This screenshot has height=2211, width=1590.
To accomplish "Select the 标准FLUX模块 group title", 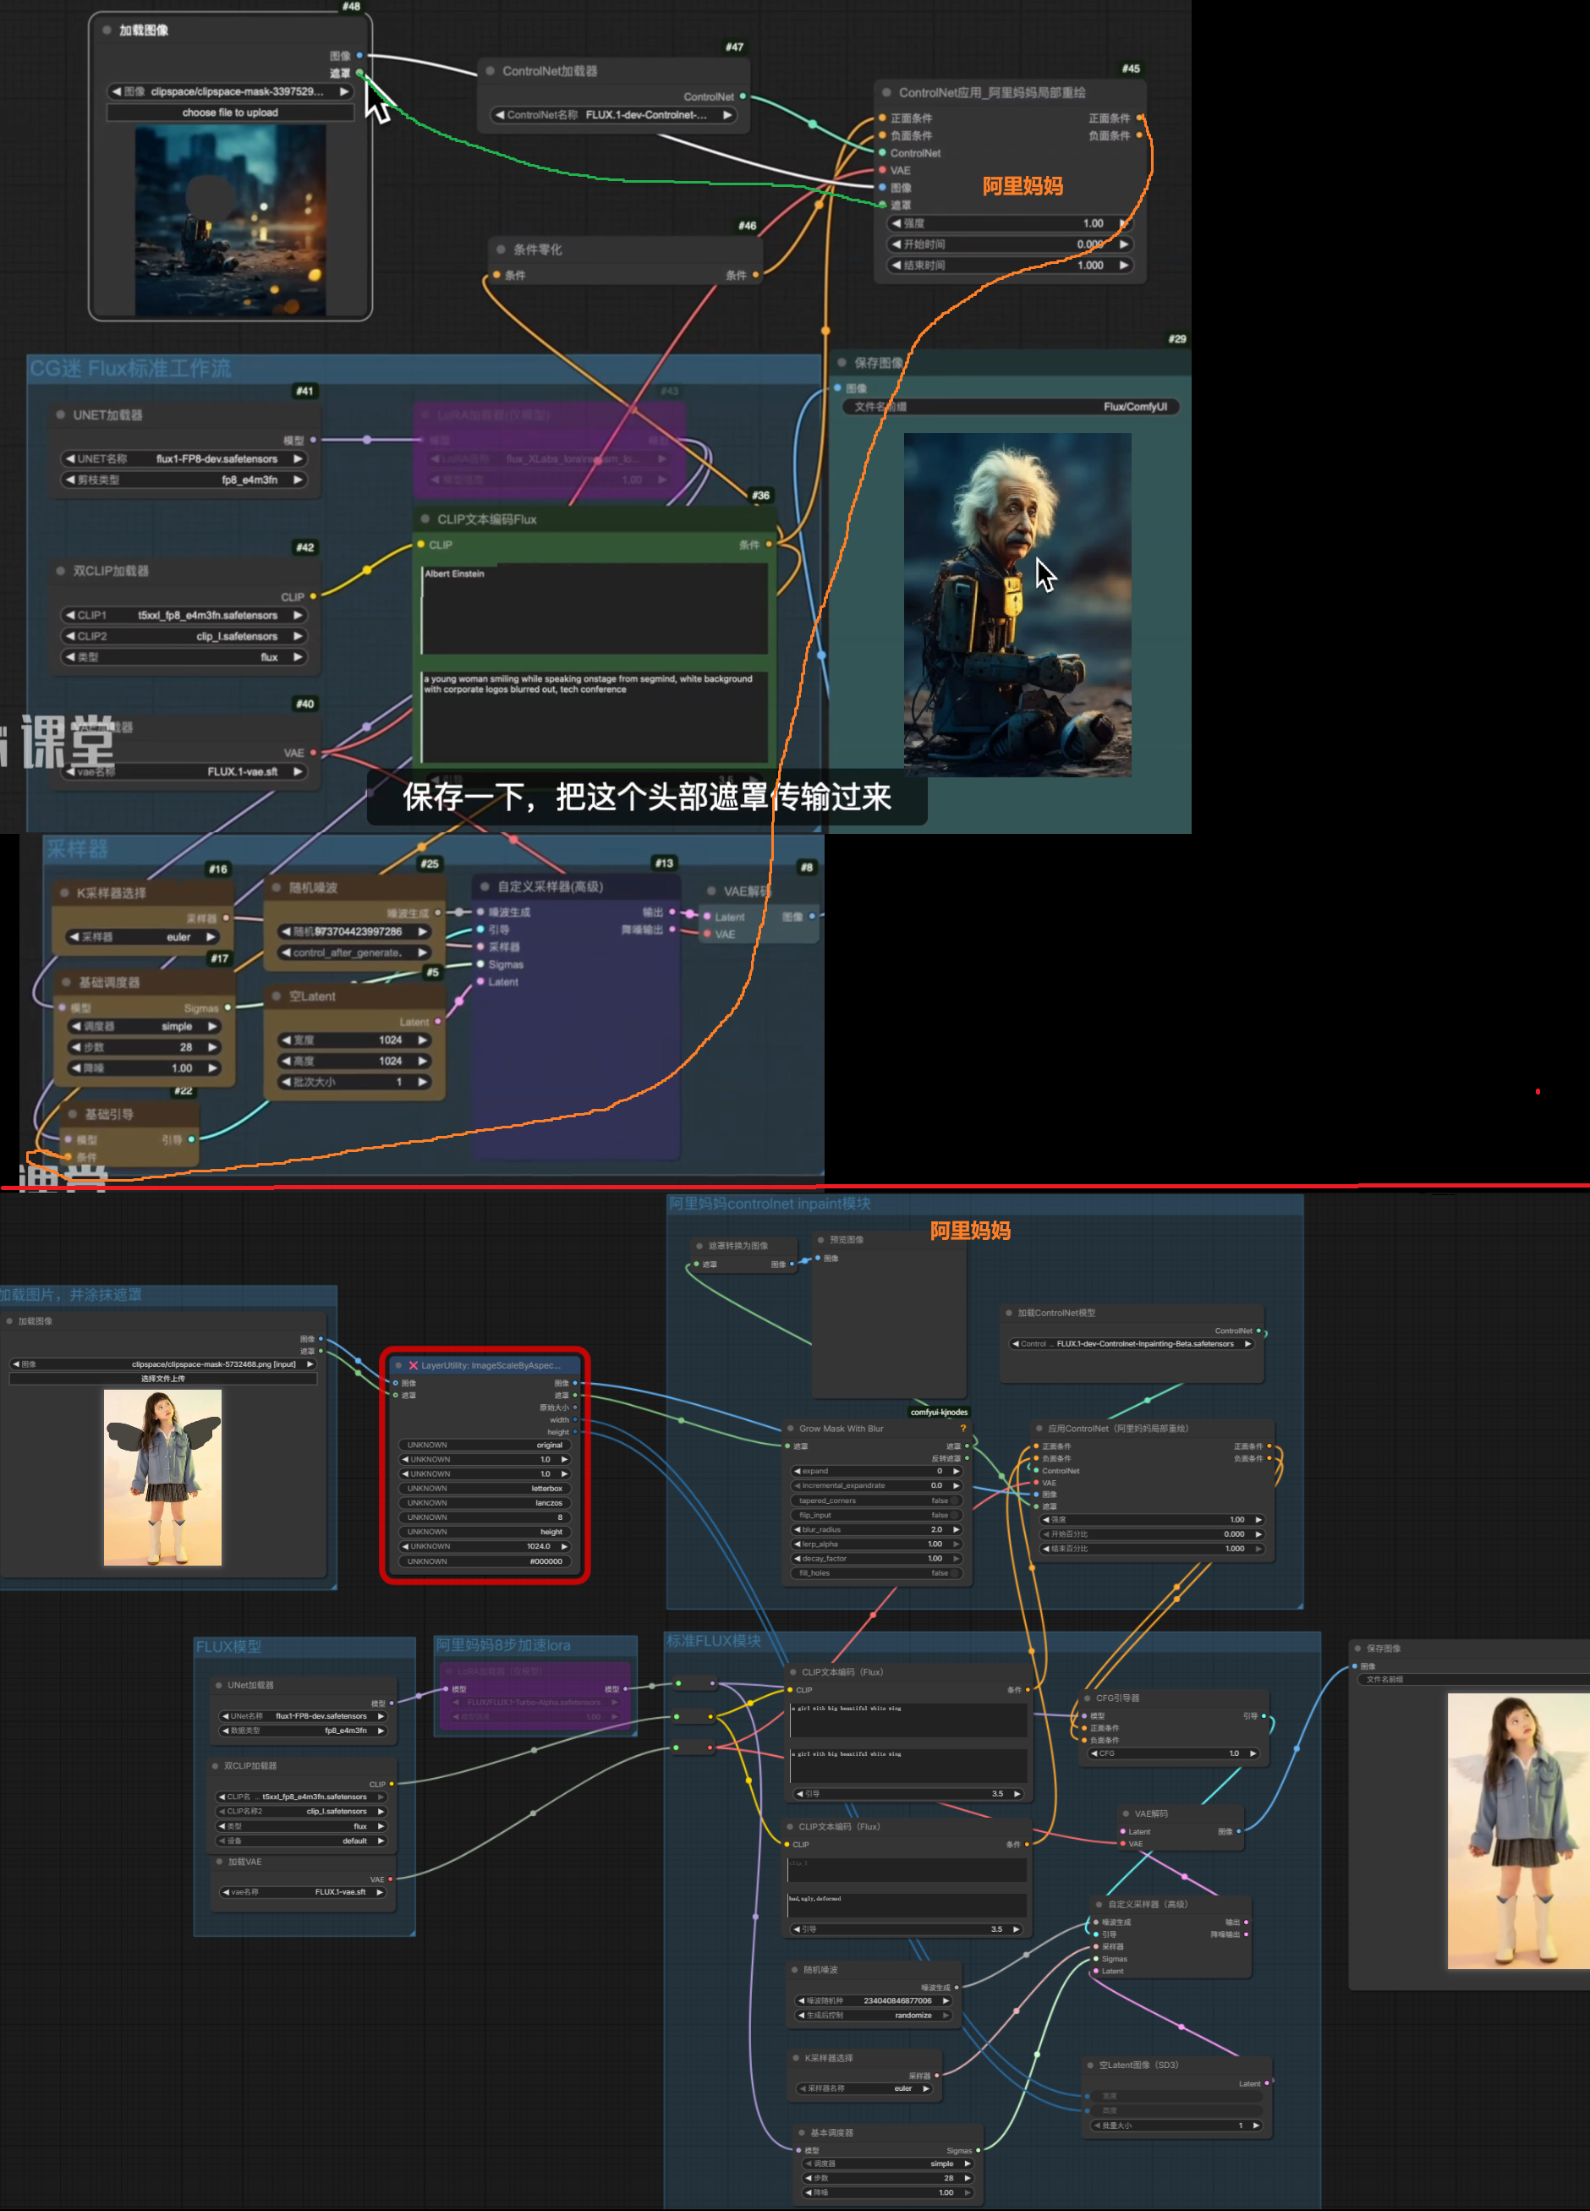I will pyautogui.click(x=714, y=1641).
